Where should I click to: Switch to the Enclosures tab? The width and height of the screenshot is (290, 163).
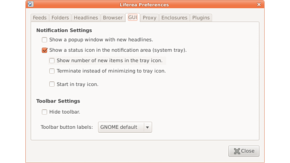tap(174, 18)
